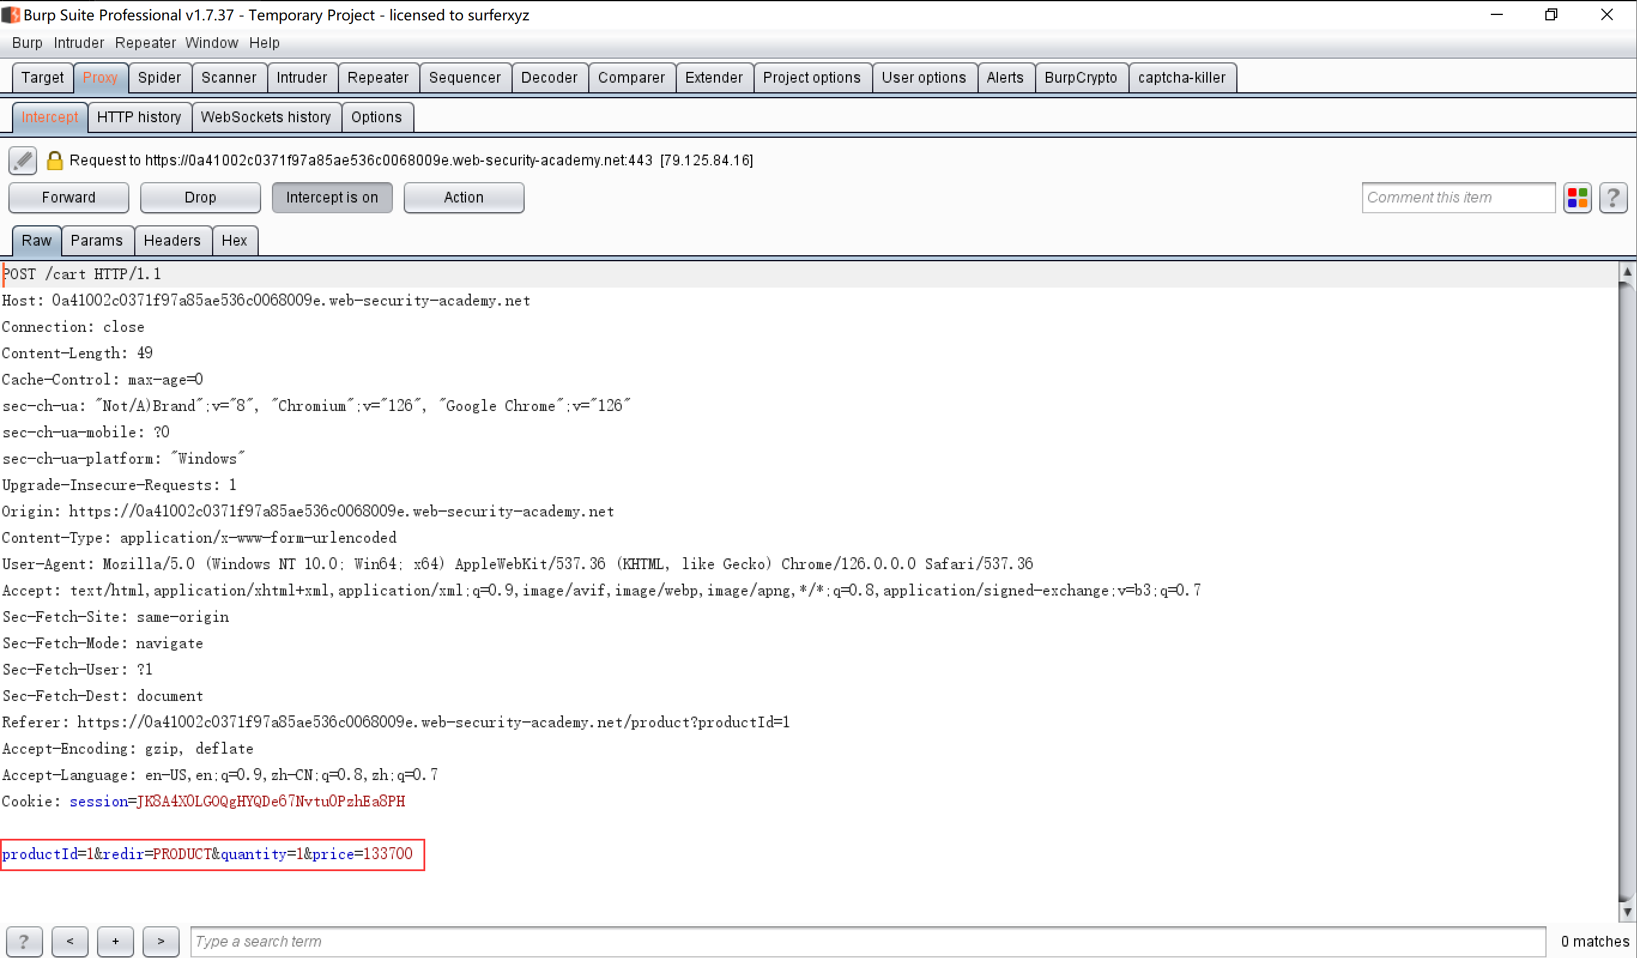The image size is (1637, 958).
Task: Open the Decoder tab
Action: (550, 77)
